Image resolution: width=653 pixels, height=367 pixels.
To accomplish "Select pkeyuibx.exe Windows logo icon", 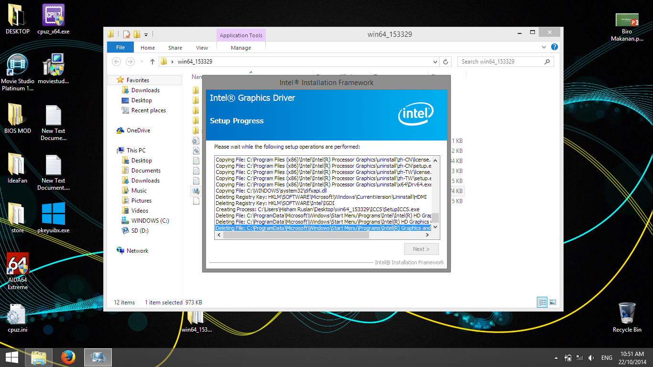I will (x=54, y=218).
